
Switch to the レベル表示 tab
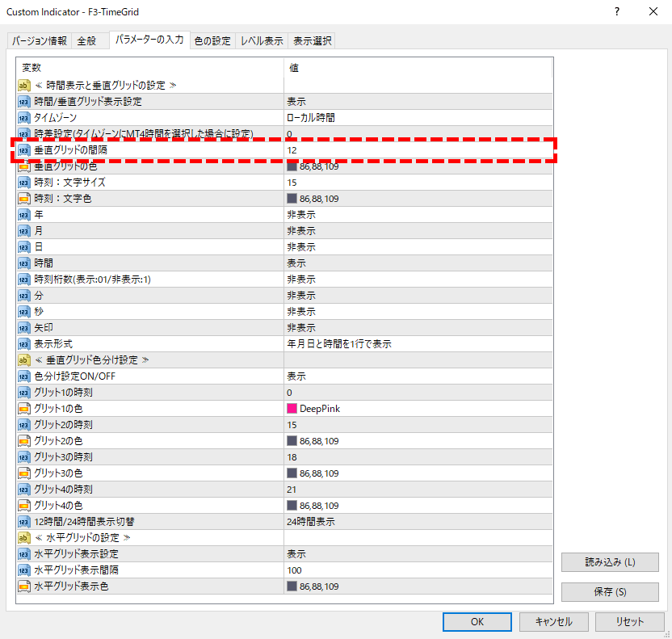tap(261, 40)
